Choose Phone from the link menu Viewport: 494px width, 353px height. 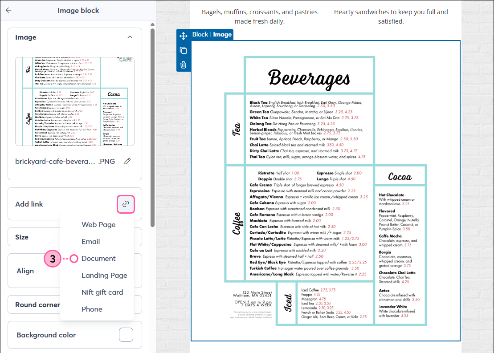(x=92, y=309)
